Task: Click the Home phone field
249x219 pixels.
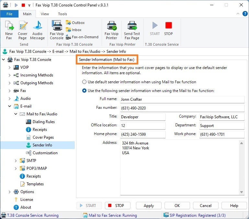Action: coord(143,134)
